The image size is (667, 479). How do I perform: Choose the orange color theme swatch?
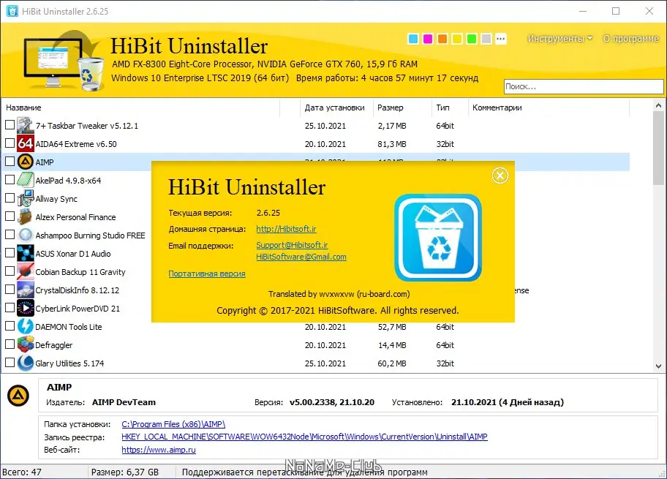442,39
